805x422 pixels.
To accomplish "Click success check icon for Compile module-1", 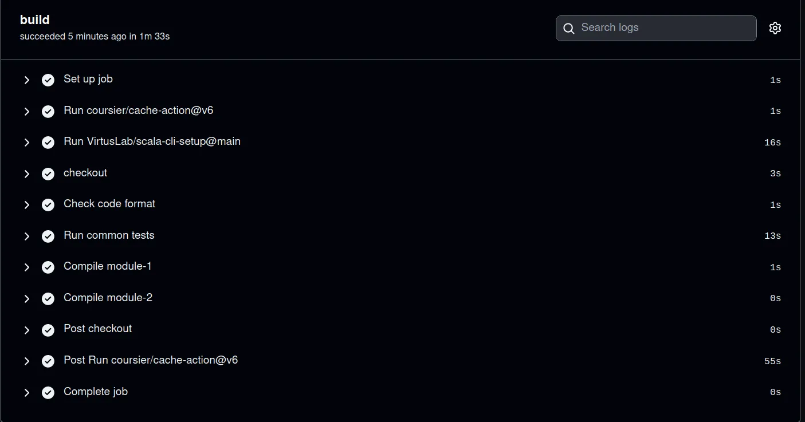I will (x=48, y=267).
